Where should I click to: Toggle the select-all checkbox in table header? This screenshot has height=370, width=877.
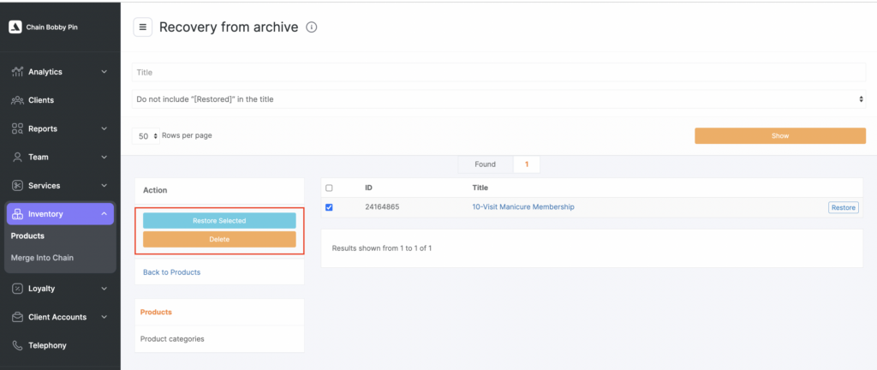pos(329,188)
